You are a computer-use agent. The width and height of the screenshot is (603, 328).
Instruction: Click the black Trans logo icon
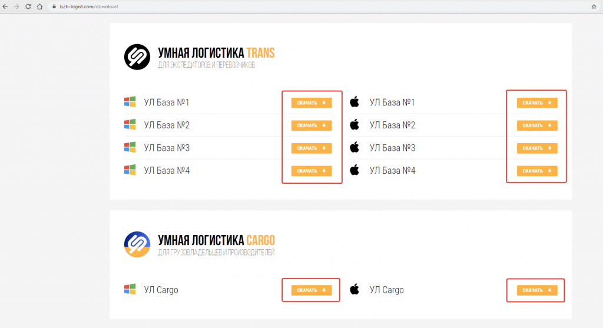tap(137, 57)
